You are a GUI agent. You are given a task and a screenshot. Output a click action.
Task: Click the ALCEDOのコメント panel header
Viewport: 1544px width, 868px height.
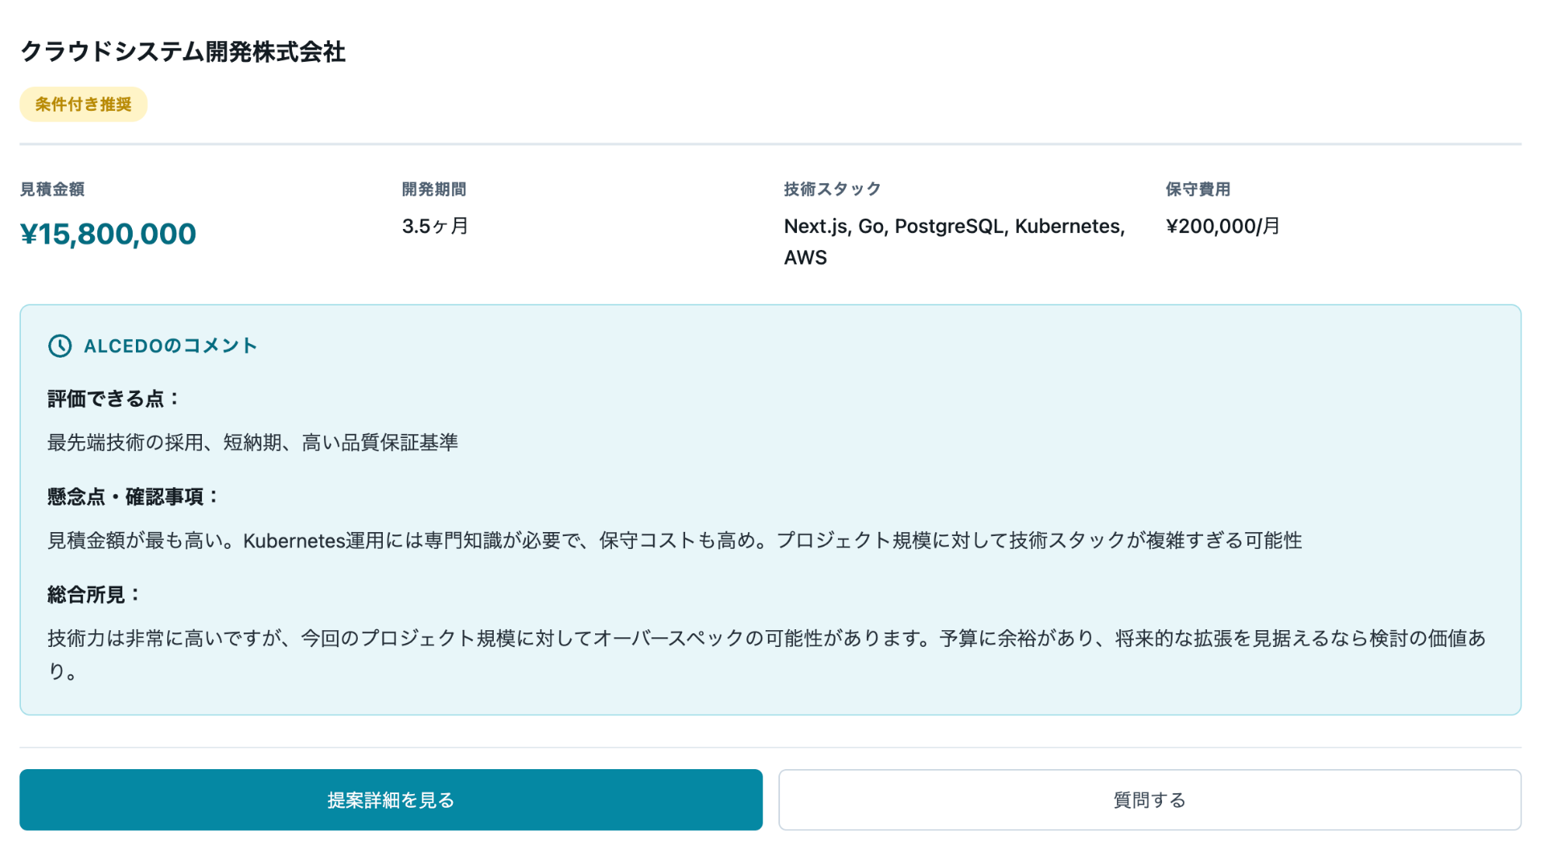click(x=171, y=346)
